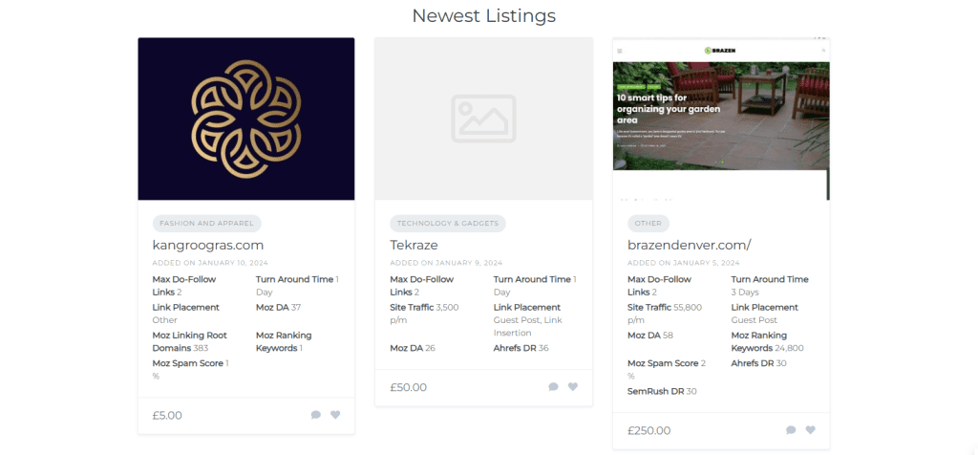The height and width of the screenshot is (455, 978).
Task: Click the £50.00 price on Tekraze
Action: [409, 387]
